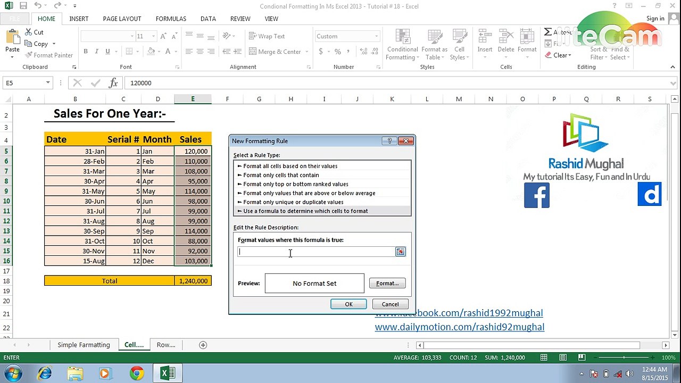Screen dimensions: 681x383
Task: Click the Insert Function fx icon
Action: pos(113,83)
